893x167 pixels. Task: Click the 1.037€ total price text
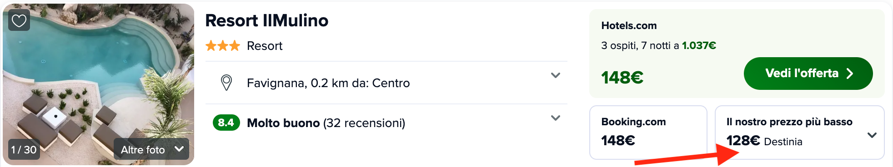[699, 45]
